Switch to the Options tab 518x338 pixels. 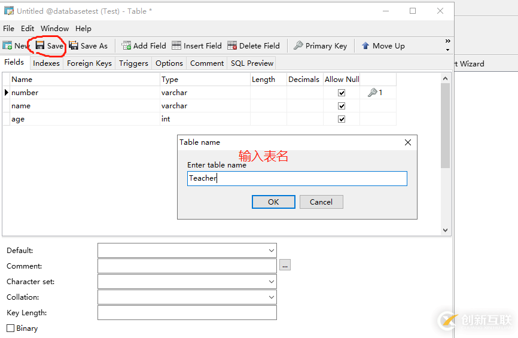click(x=169, y=63)
